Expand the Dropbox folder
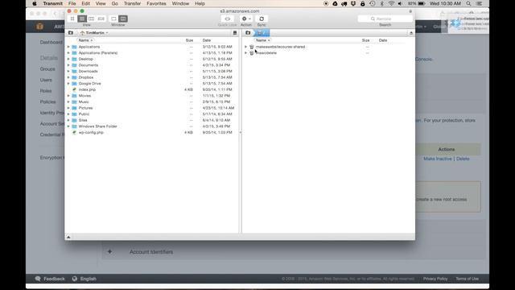Image resolution: width=515 pixels, height=290 pixels. coord(68,77)
